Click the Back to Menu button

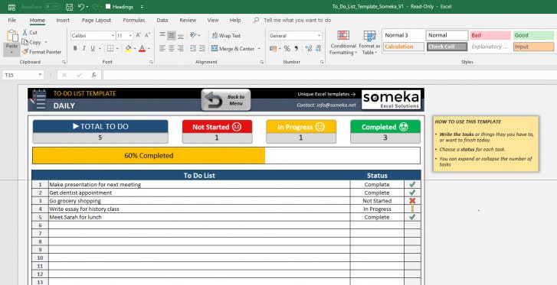pos(226,100)
